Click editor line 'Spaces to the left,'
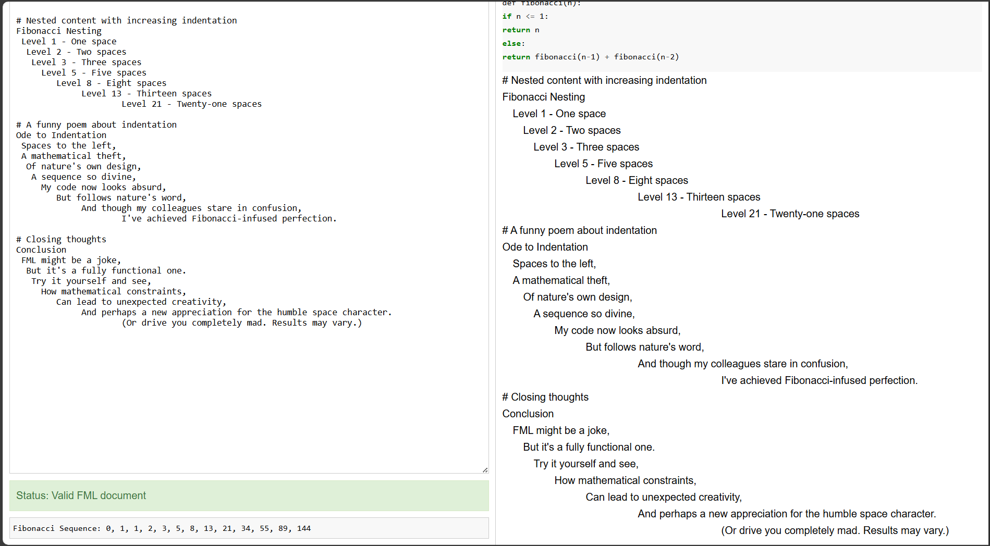Viewport: 990px width, 546px height. pos(69,146)
